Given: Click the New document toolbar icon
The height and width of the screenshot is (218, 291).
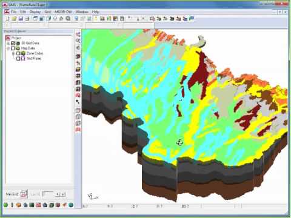Looking at the screenshot, I should coord(7,19).
